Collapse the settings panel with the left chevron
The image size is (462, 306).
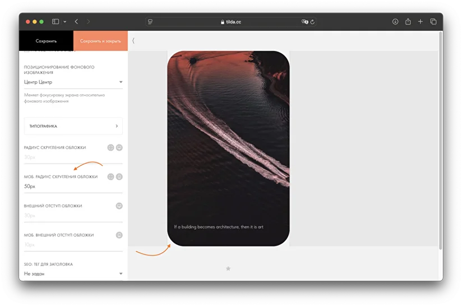pyautogui.click(x=133, y=41)
